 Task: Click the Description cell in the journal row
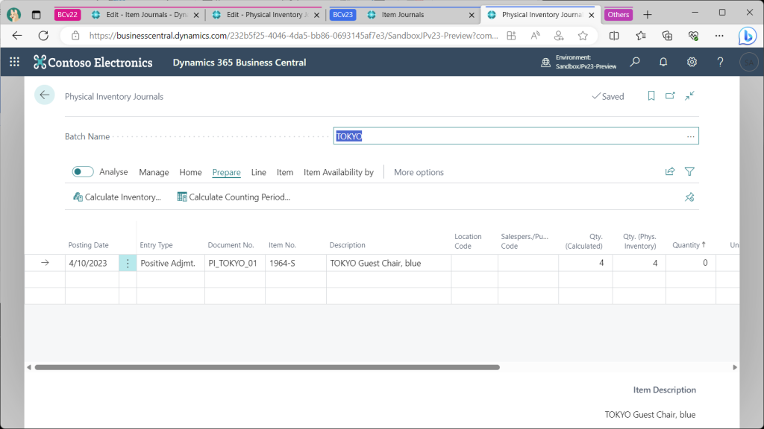(389, 263)
